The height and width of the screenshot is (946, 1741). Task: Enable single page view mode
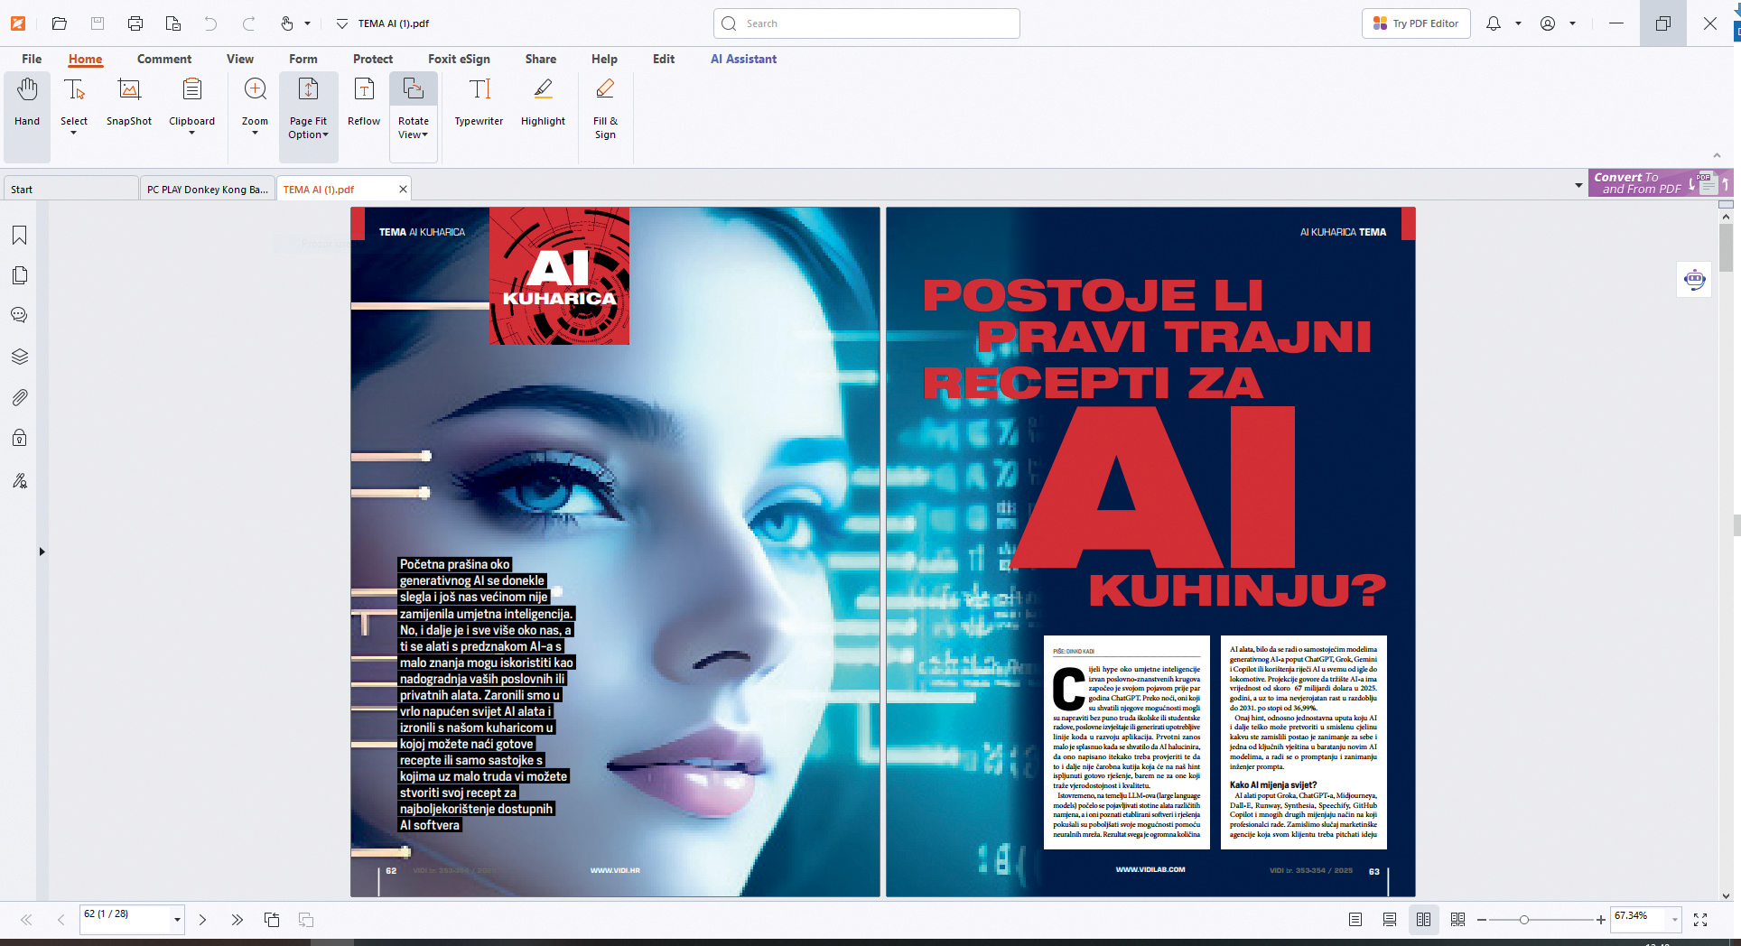[x=1355, y=920]
